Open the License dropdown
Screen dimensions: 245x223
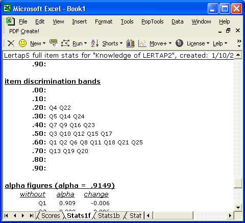198,43
